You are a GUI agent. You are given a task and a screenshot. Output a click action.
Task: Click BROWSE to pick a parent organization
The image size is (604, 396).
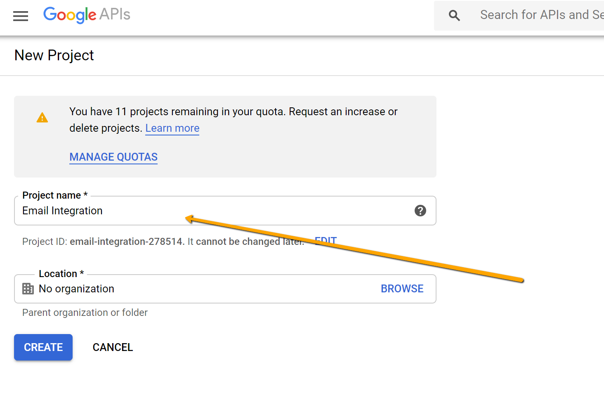tap(402, 289)
